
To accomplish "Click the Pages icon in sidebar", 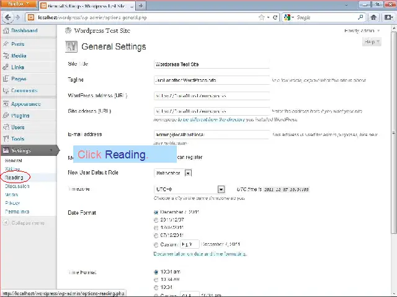I will pyautogui.click(x=6, y=79).
